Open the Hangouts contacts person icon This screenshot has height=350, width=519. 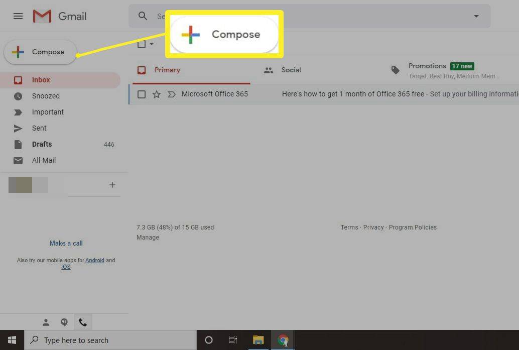pyautogui.click(x=46, y=322)
